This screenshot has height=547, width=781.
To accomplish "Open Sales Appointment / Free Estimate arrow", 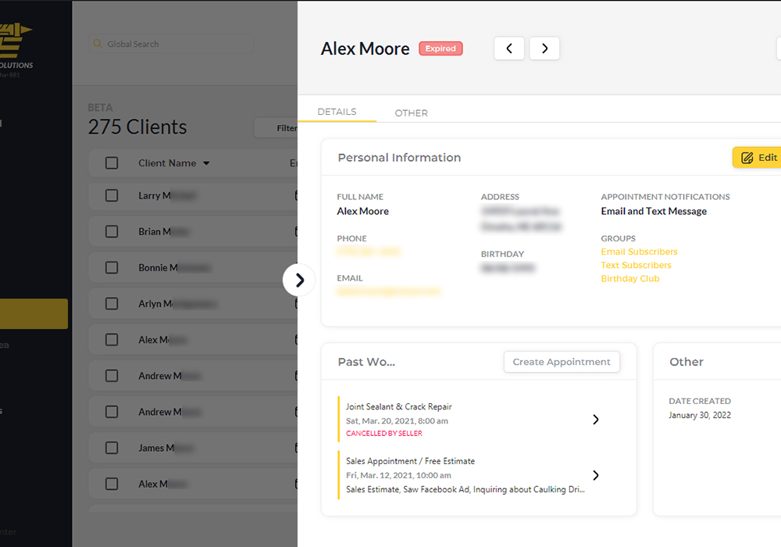I will coord(595,475).
